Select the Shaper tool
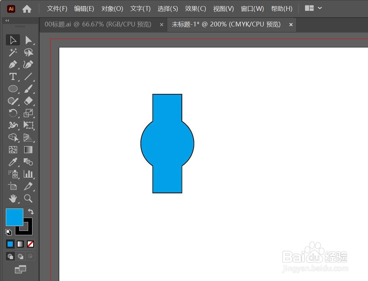The image size is (368, 281). click(13, 101)
